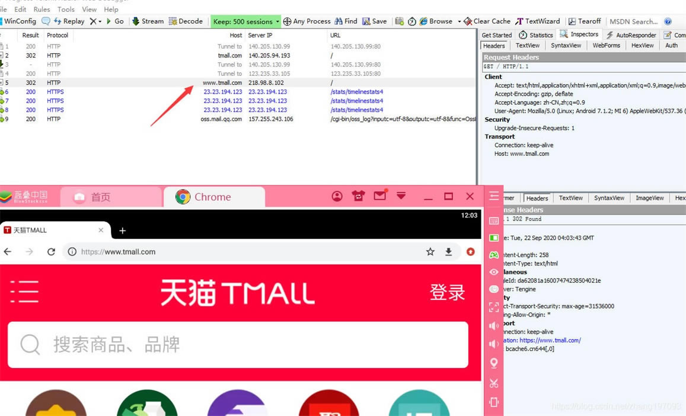Sort sessions by Result column header
The height and width of the screenshot is (416, 686).
[31, 35]
